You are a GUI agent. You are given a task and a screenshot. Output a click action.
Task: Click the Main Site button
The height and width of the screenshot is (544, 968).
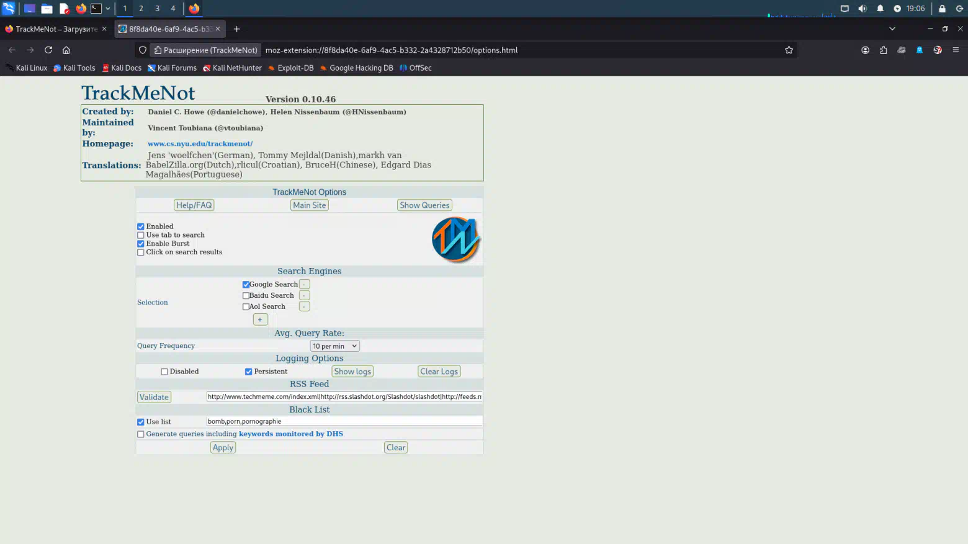[x=310, y=205]
